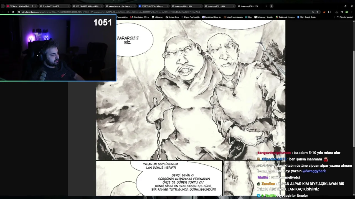Close the image.png (785×1119) tab
The height and width of the screenshot is (199, 355).
(266, 6)
